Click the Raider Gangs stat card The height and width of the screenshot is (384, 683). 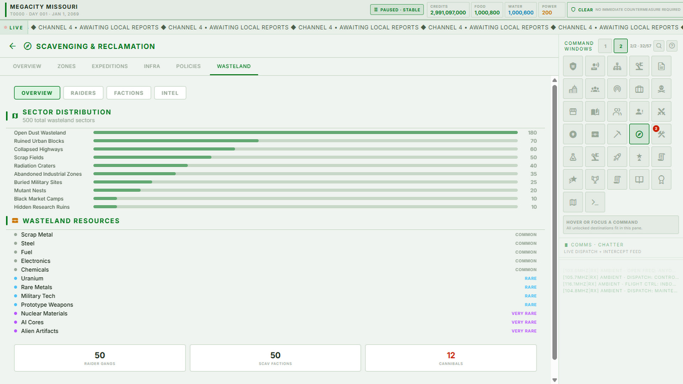click(100, 358)
